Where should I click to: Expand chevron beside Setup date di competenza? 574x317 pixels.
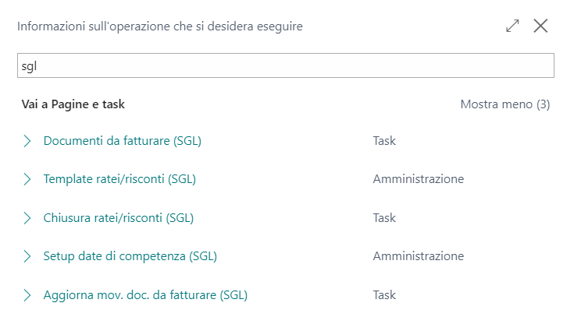click(x=27, y=256)
